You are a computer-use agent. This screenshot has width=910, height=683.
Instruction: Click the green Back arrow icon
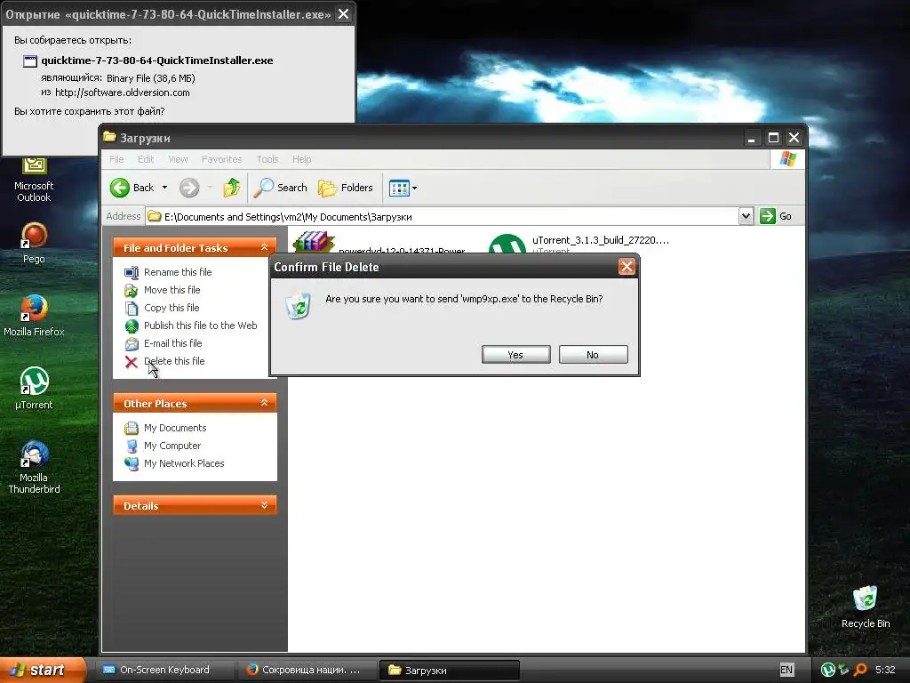coord(120,188)
